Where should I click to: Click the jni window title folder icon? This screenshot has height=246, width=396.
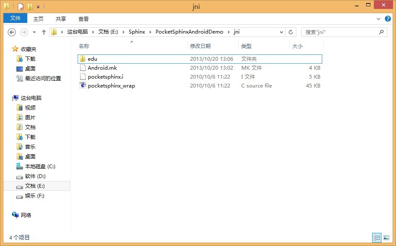click(7, 6)
